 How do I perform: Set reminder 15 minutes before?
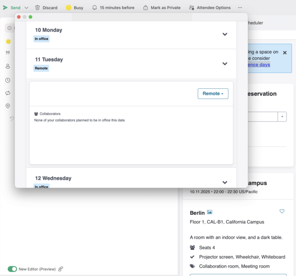click(113, 8)
